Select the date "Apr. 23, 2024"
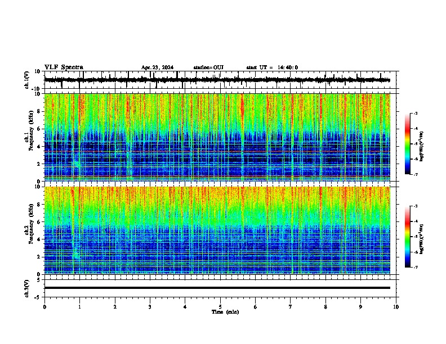The width and height of the screenshot is (446, 344). [x=157, y=67]
